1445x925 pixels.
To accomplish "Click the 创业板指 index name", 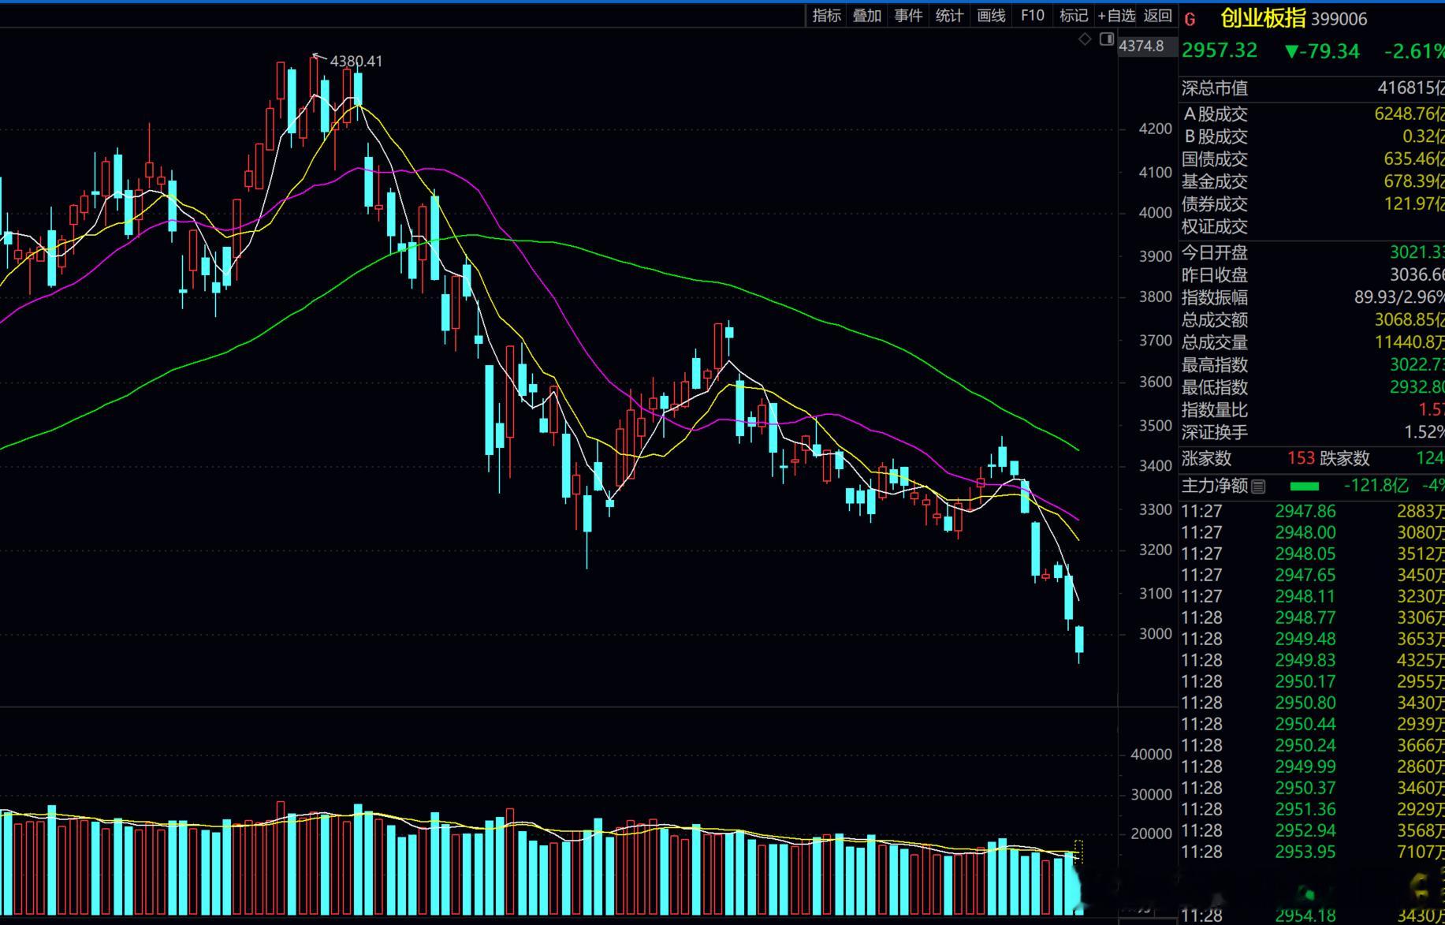I will (1263, 18).
